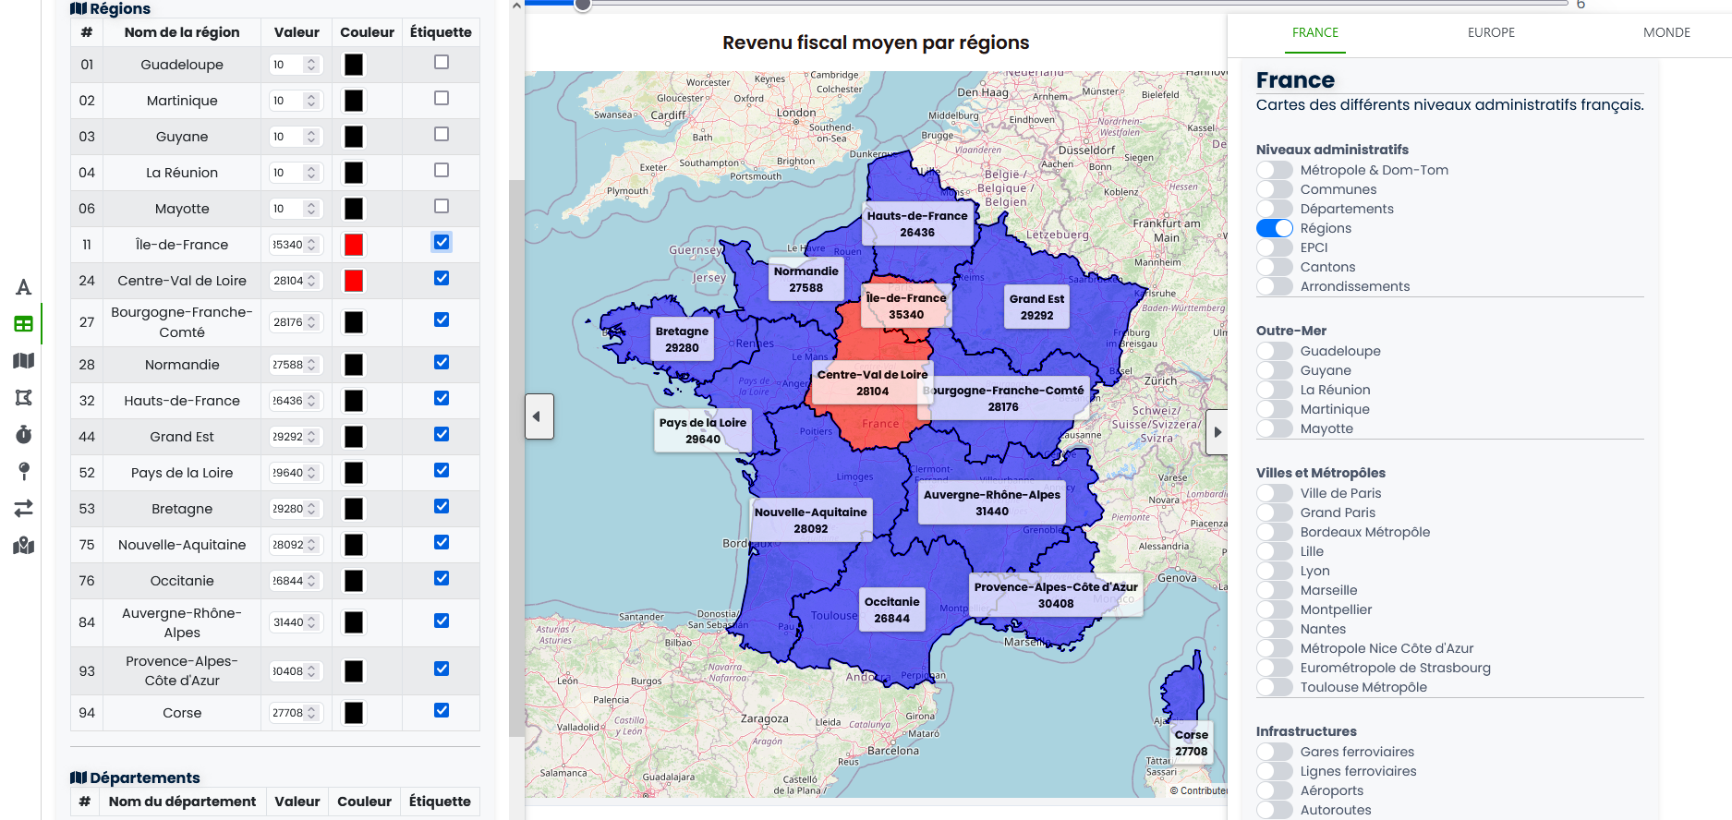1732x820 pixels.
Task: Open the exchange arrows sidebar icon
Action: [x=24, y=508]
